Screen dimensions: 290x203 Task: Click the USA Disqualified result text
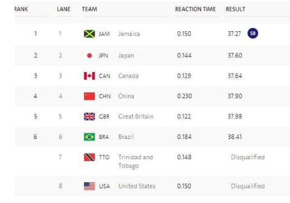coord(248,186)
